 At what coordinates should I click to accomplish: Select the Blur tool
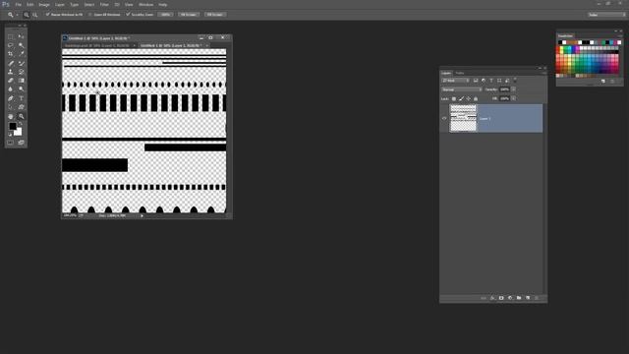11,89
